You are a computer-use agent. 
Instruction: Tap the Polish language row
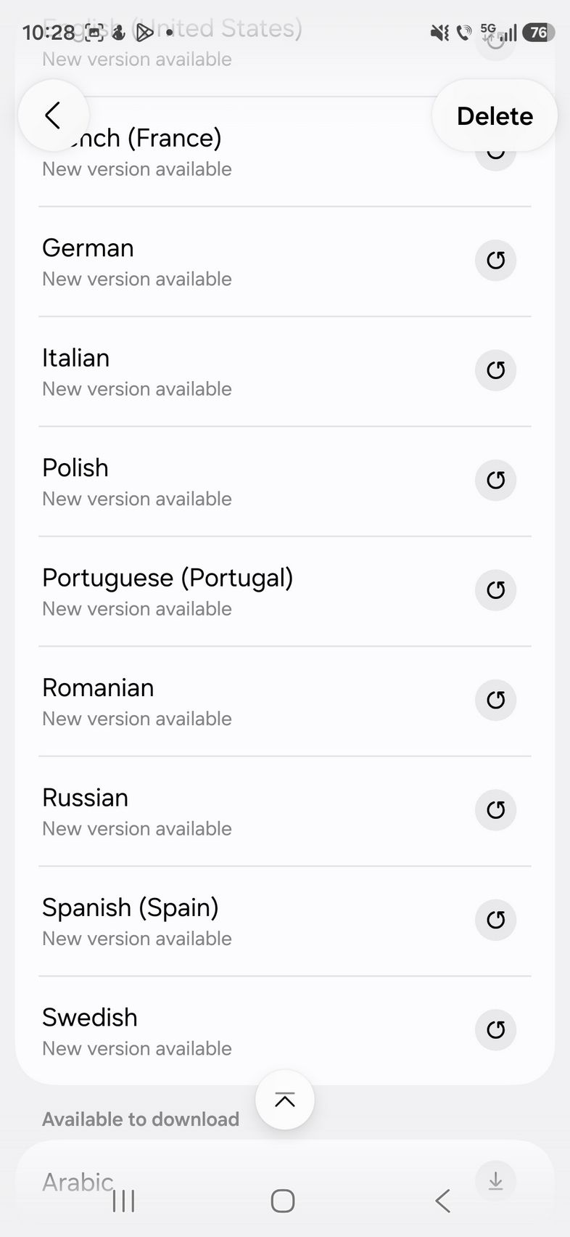coord(218,482)
